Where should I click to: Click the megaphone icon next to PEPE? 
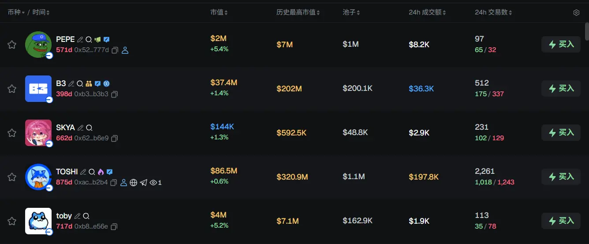97,39
